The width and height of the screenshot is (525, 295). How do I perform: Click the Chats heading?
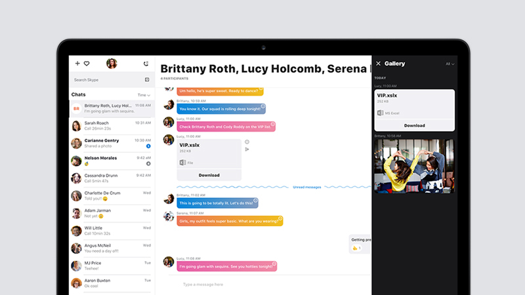pos(78,94)
